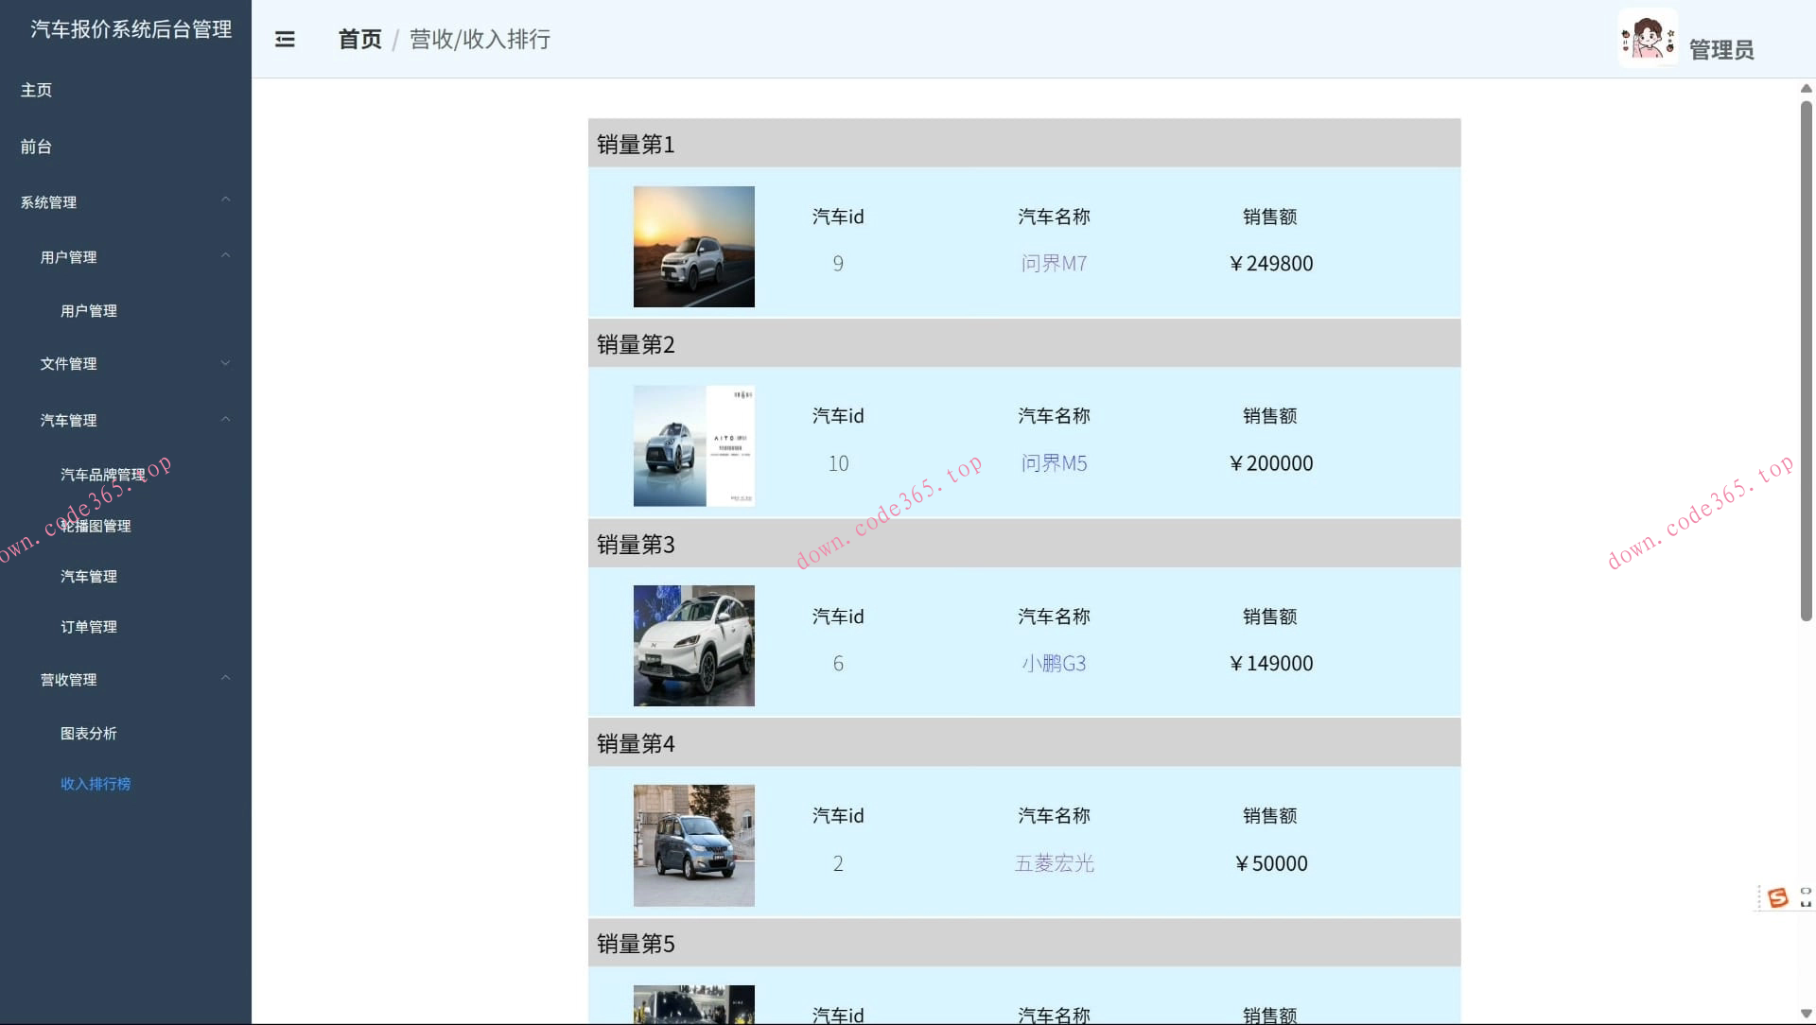
Task: Open the 前台 menu item
Action: coord(36,147)
